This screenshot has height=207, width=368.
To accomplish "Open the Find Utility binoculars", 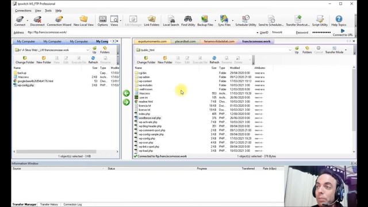I will pos(188,21).
